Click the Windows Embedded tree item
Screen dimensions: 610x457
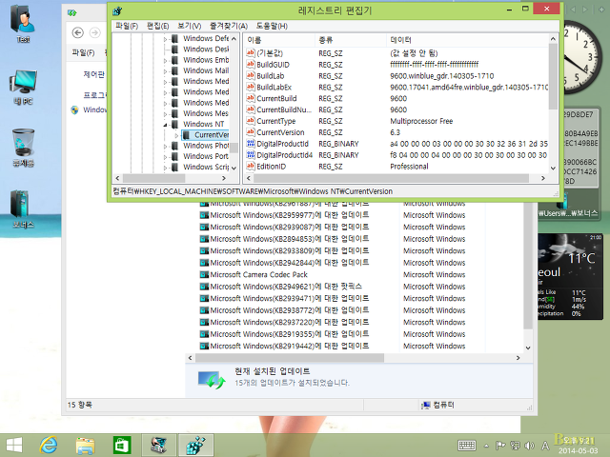click(206, 60)
